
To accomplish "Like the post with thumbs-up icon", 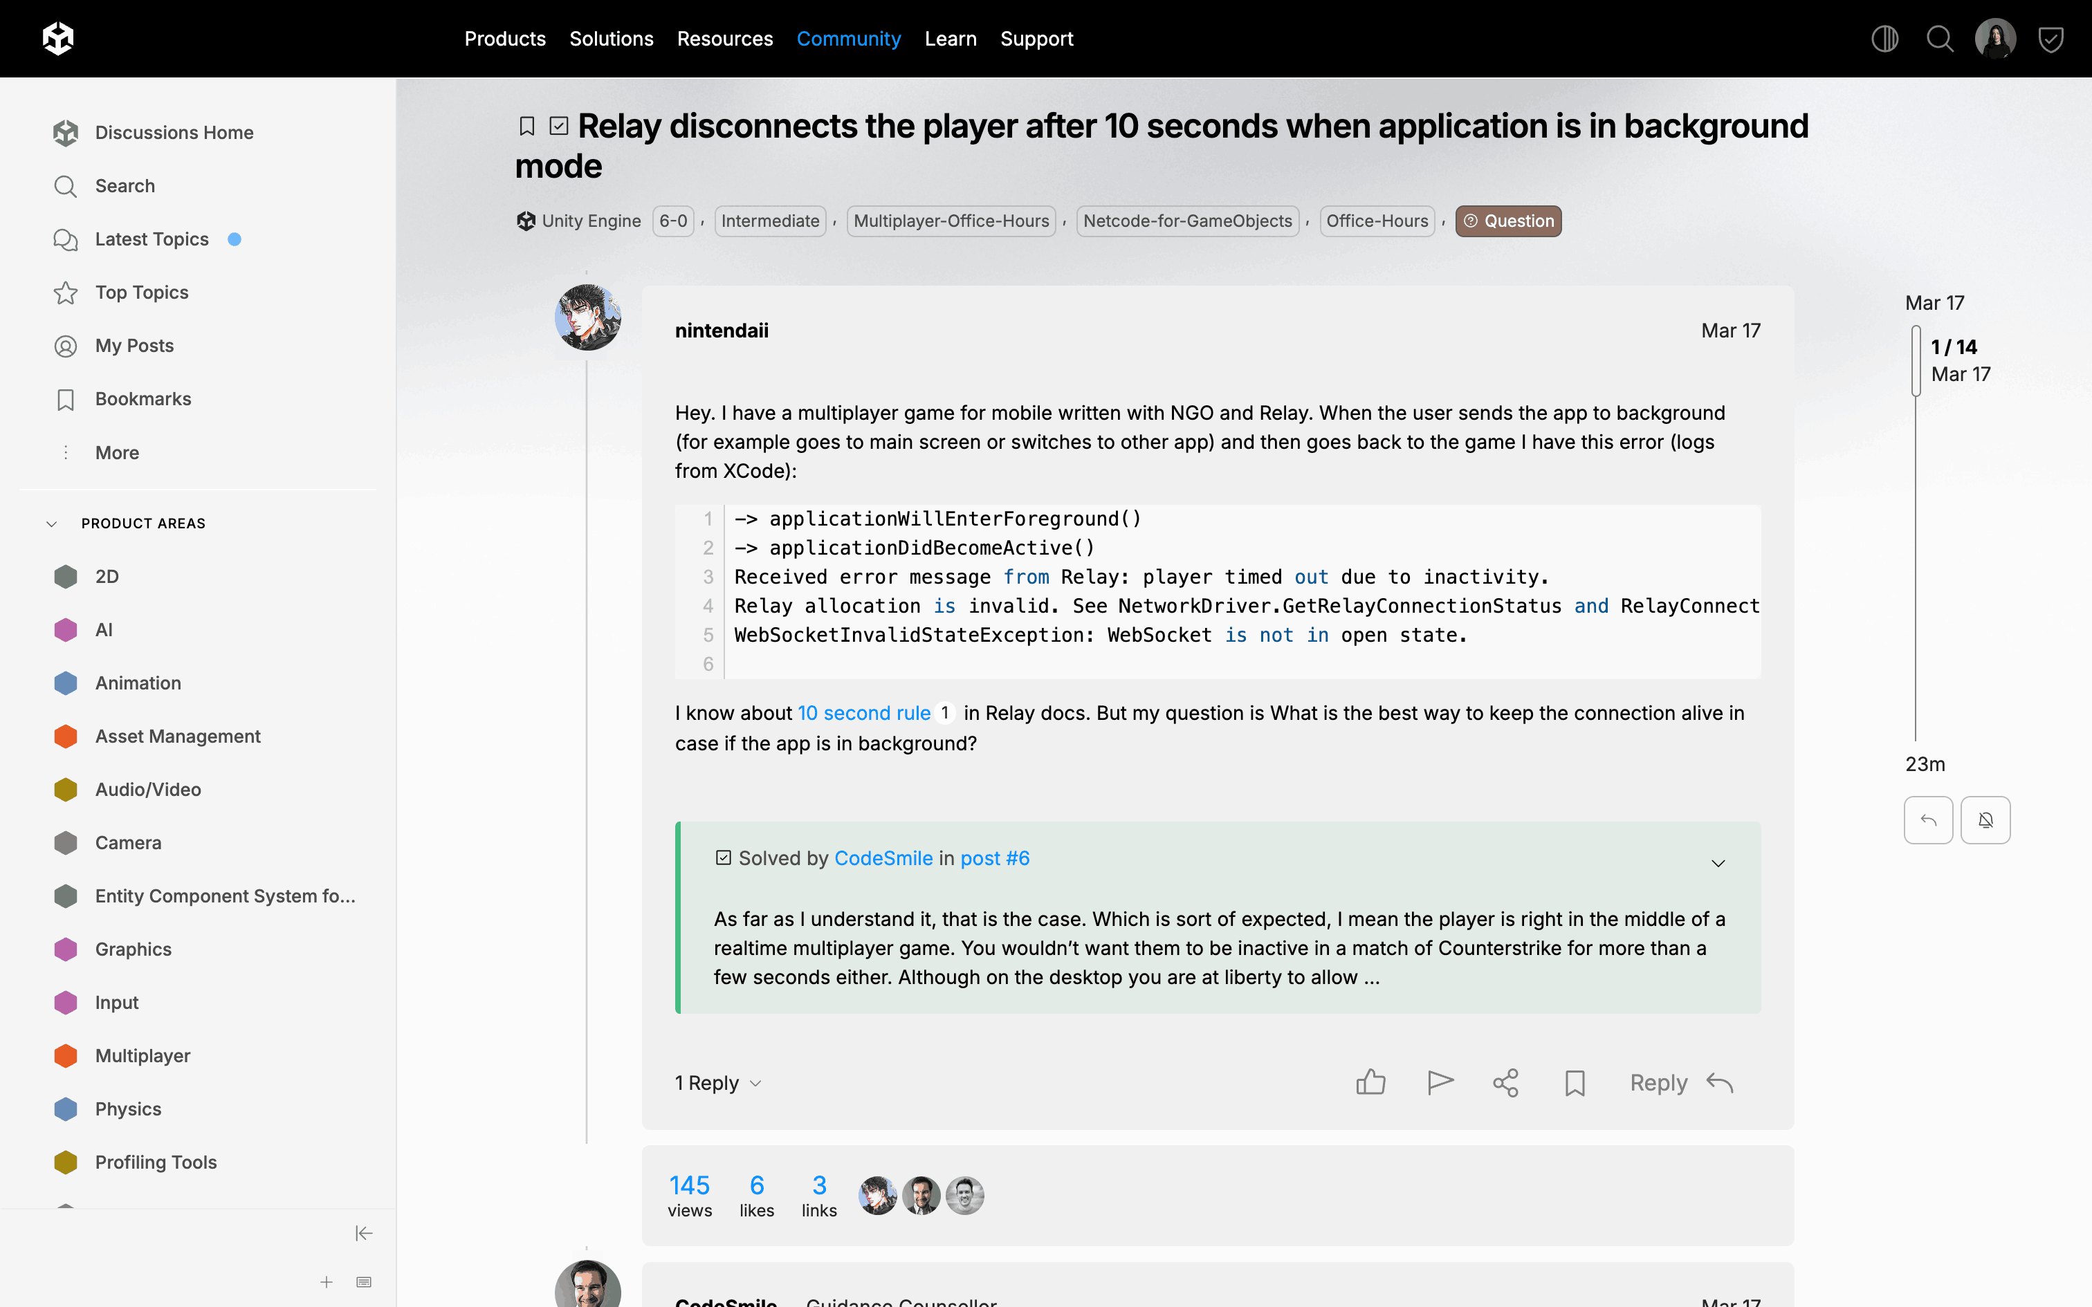I will (1370, 1082).
